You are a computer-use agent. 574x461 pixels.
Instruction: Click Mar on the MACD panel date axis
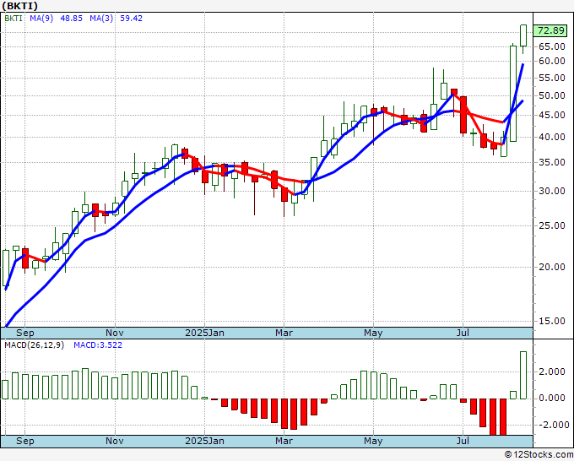point(284,441)
